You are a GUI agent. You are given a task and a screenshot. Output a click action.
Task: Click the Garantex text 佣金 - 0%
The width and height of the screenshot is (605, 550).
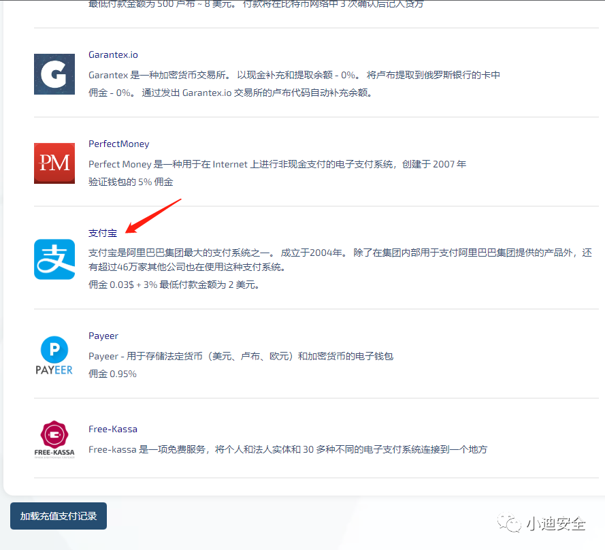point(111,93)
